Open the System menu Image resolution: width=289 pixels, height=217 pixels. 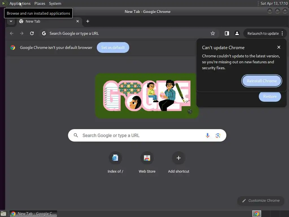coord(55,3)
